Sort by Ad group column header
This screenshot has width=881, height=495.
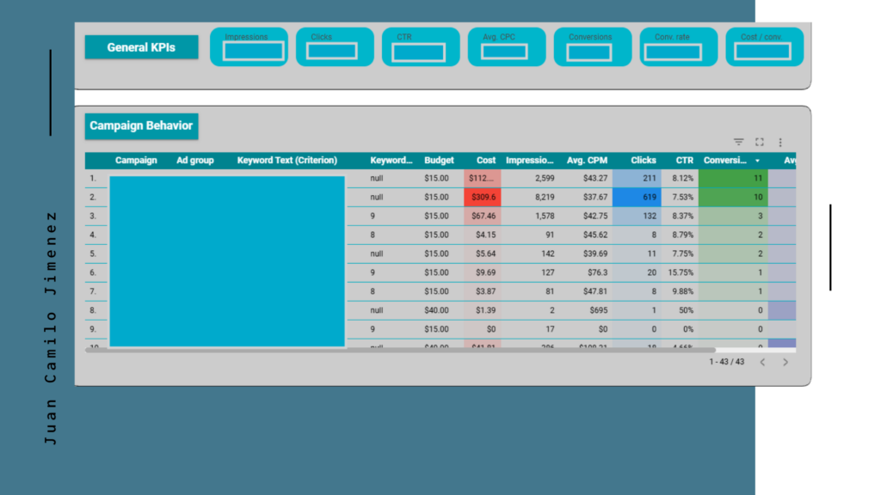pyautogui.click(x=195, y=161)
